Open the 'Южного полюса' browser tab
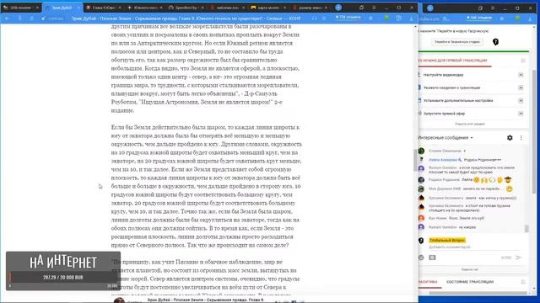The height and width of the screenshot is (303, 540). point(144,8)
